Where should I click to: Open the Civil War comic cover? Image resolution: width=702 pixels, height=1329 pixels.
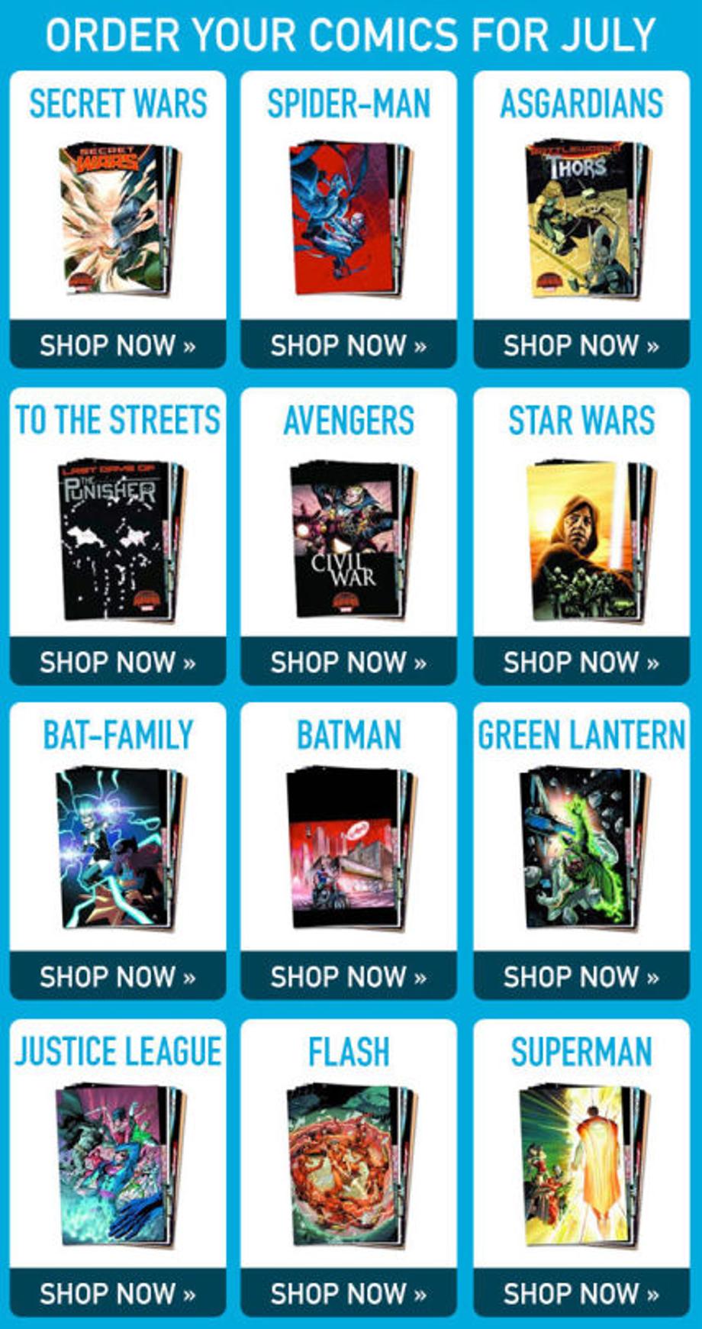tap(353, 539)
